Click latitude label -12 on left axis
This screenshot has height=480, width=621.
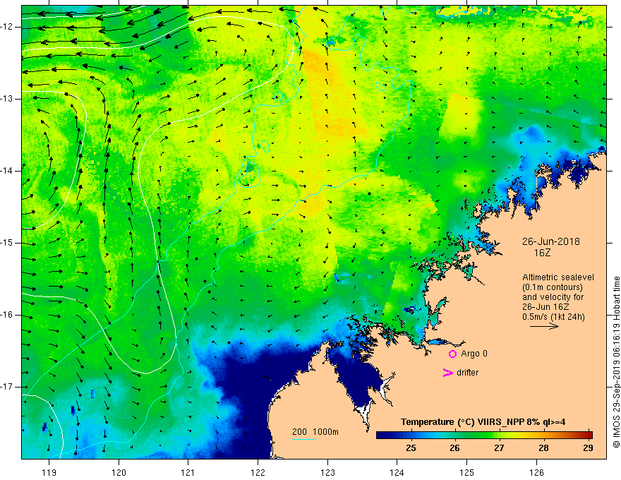tap(8, 27)
